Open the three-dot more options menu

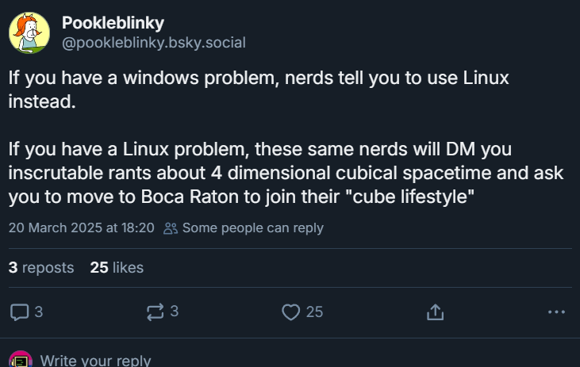pyautogui.click(x=557, y=312)
